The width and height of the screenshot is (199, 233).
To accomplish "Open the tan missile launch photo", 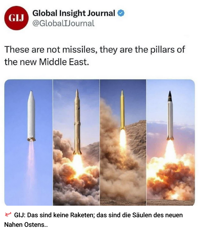I will (x=76, y=142).
